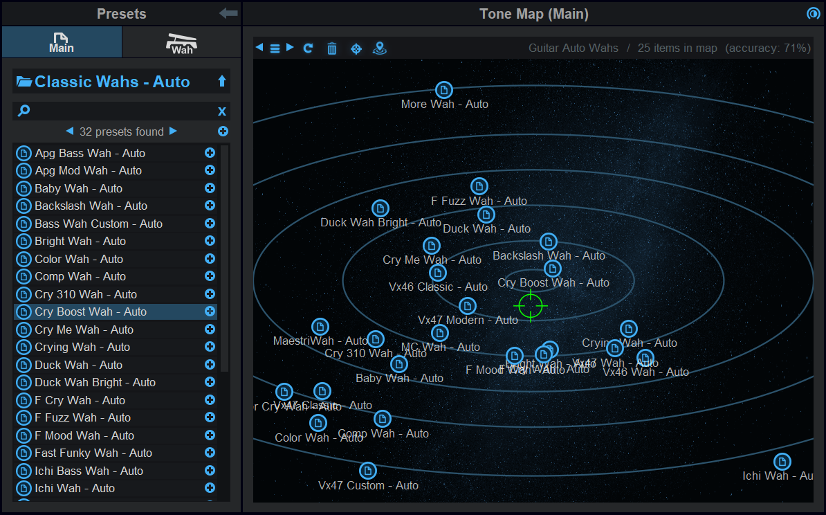Select More Wah - Auto node on map
The image size is (826, 515).
click(x=444, y=90)
